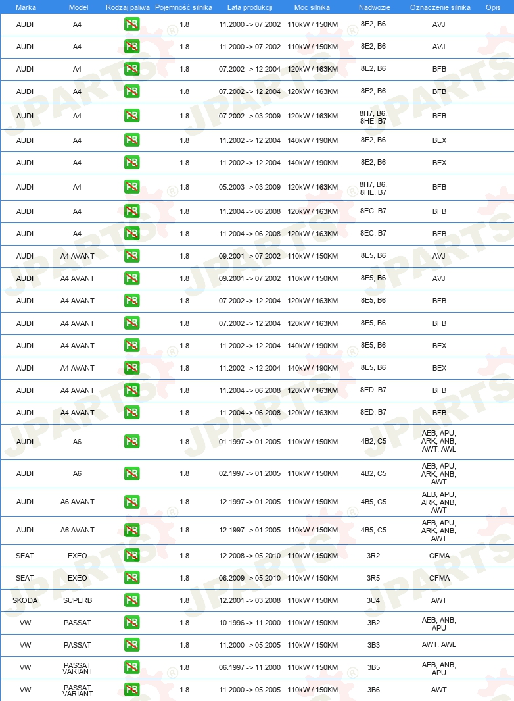Select the body code 3B5
Viewport: 514px width, 701px height.
(x=373, y=667)
